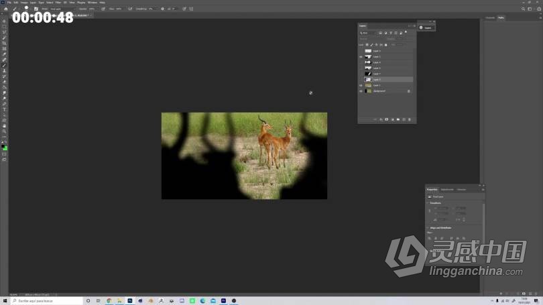This screenshot has height=305, width=543.
Task: Select the Clone Stamp tool
Action: 4,71
